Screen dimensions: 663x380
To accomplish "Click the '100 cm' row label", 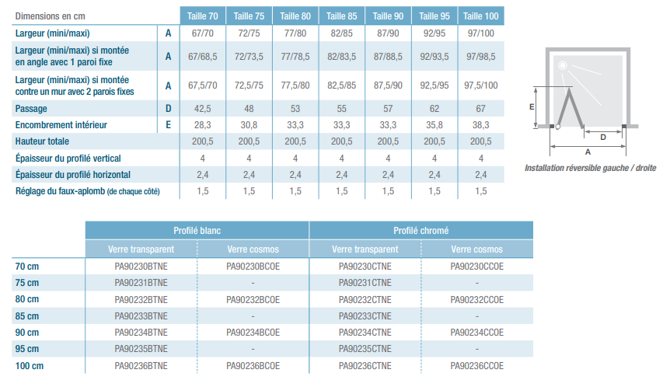I will tap(30, 366).
